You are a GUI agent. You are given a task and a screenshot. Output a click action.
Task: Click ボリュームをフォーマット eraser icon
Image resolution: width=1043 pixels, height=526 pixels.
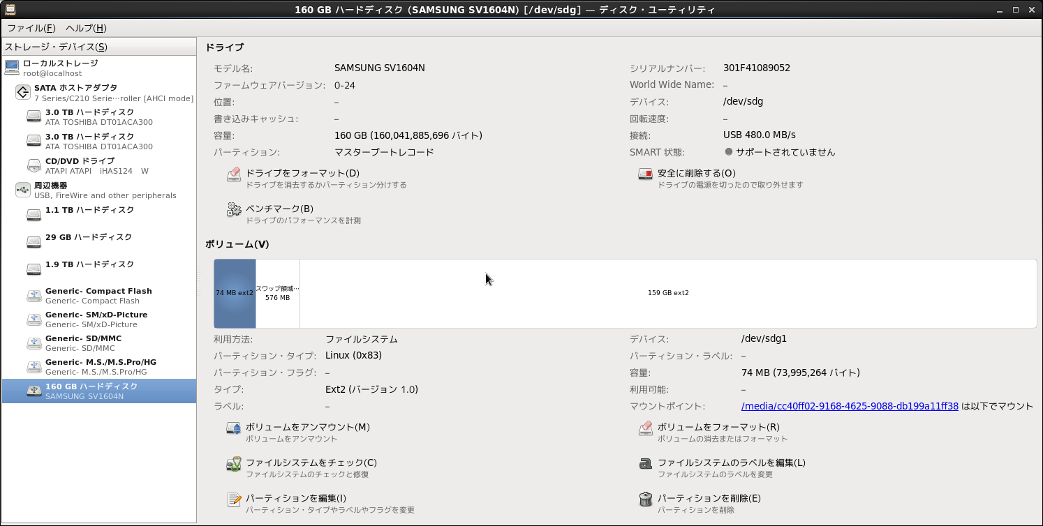[x=646, y=428]
